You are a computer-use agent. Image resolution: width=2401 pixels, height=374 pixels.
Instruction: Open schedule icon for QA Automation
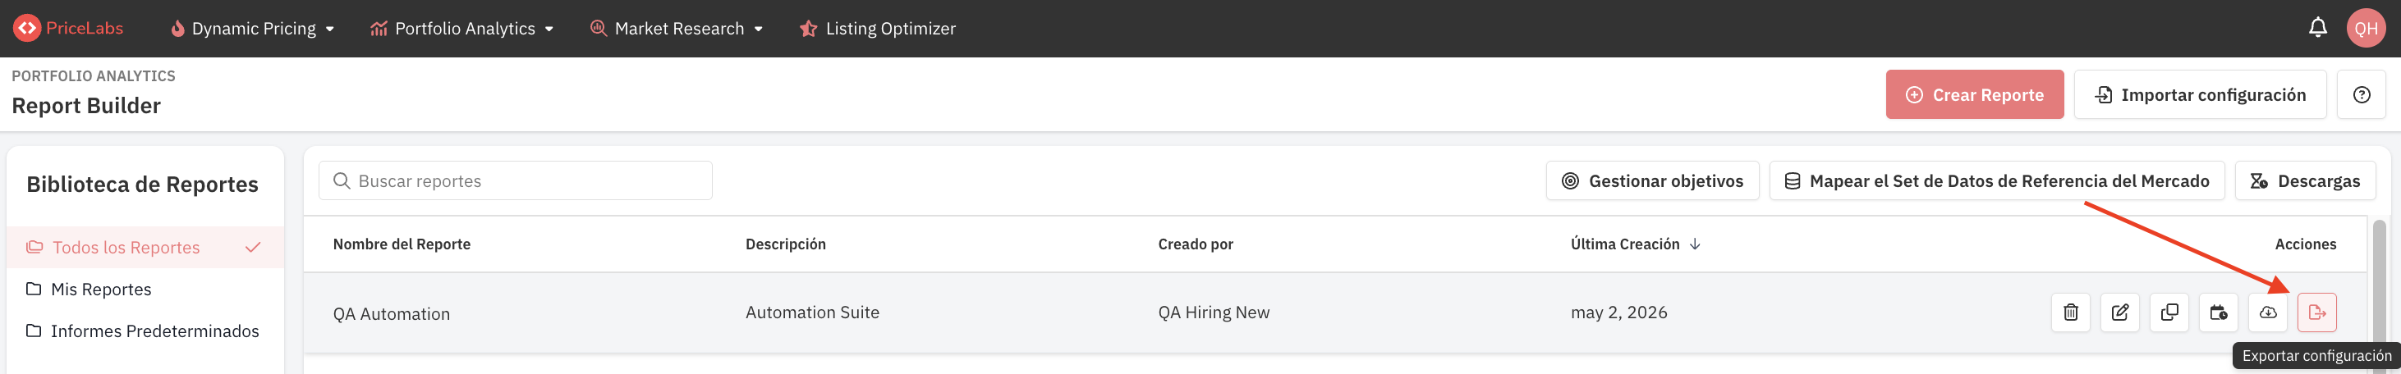coord(2219,312)
